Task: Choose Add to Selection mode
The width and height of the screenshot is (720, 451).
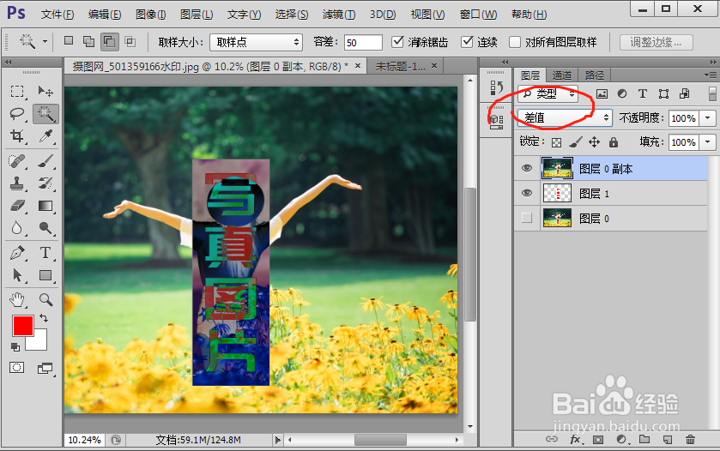Action: pyautogui.click(x=88, y=42)
